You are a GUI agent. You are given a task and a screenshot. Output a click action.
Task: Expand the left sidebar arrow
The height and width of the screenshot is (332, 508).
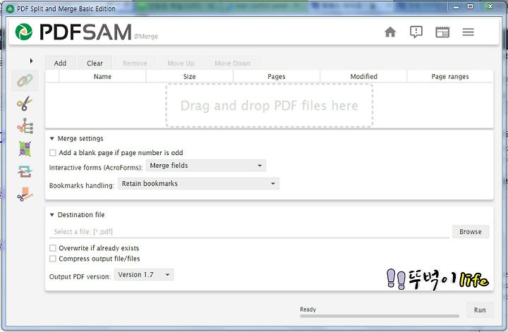(31, 61)
